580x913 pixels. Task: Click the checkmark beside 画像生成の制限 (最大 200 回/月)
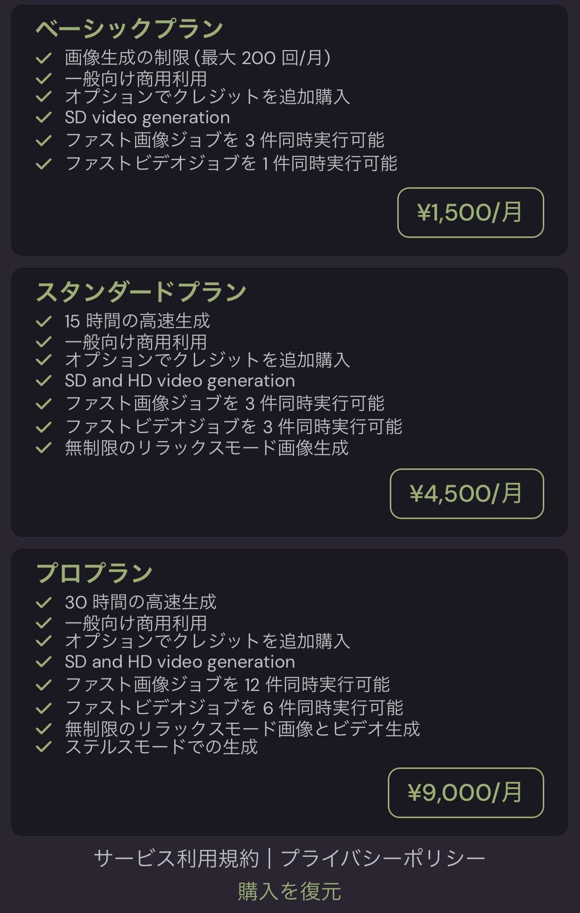pos(44,58)
